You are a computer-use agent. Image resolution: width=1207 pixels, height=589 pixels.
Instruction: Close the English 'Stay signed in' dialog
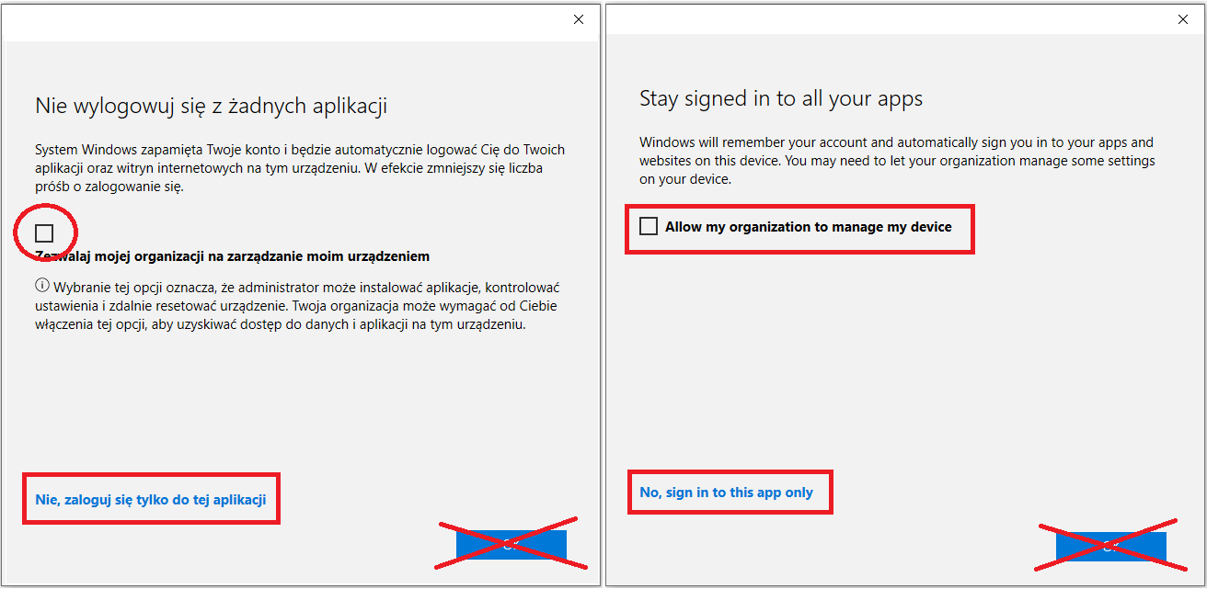click(1182, 19)
